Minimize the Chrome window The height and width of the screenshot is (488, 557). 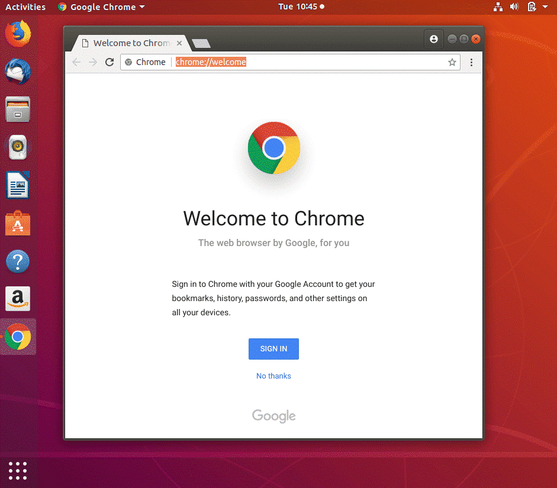tap(452, 39)
